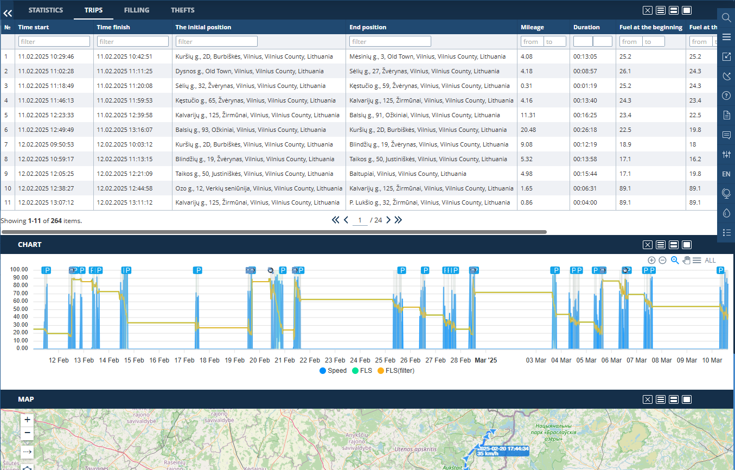Collapse the panel with double chevron

(8, 13)
